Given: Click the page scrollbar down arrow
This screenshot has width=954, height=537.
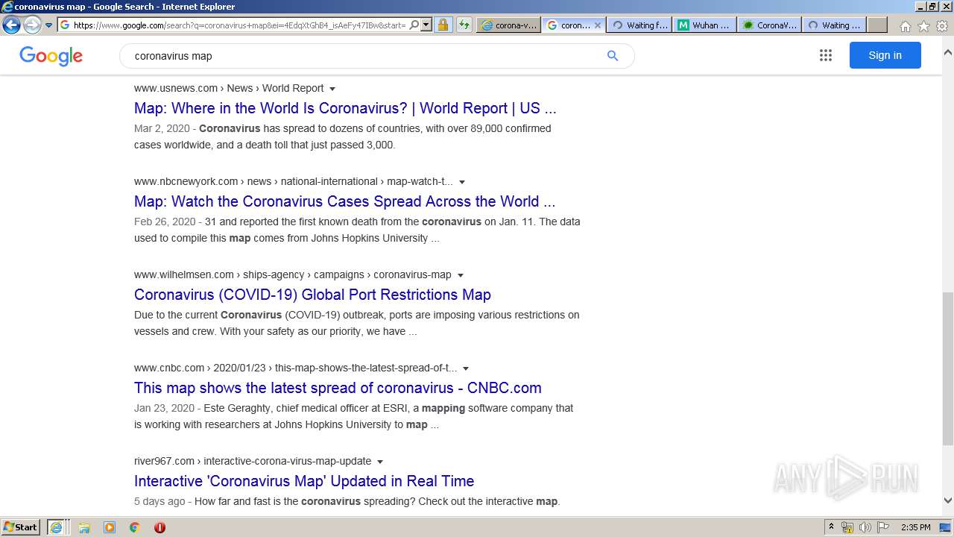Looking at the screenshot, I should (948, 501).
